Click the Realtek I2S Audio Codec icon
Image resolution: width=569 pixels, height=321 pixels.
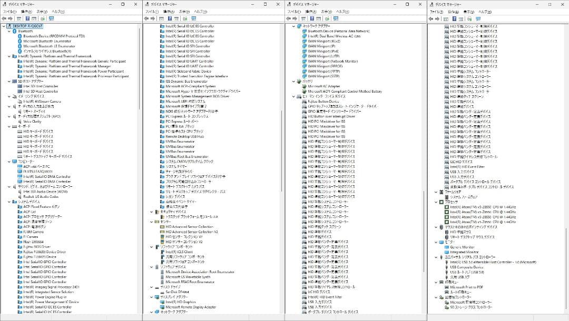click(x=20, y=197)
